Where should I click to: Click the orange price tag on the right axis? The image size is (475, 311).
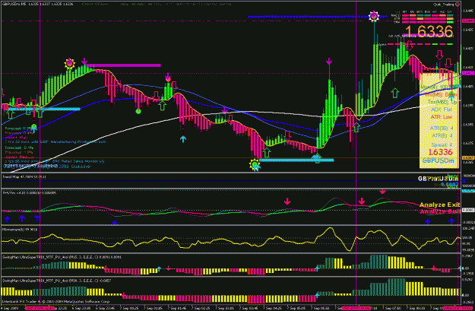468,158
